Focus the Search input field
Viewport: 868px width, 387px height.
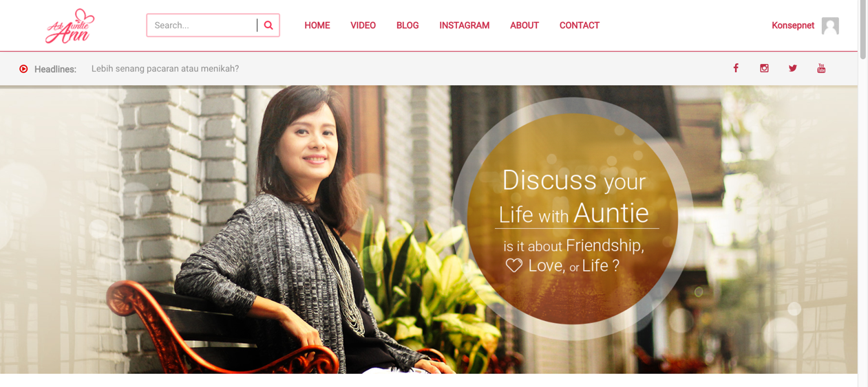[x=202, y=25]
